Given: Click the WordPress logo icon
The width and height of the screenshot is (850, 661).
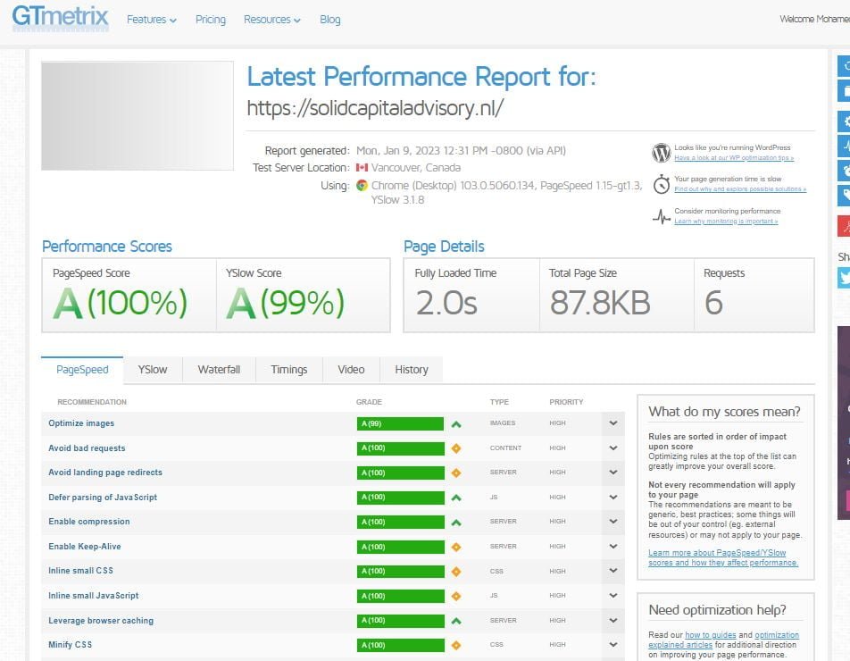Looking at the screenshot, I should pyautogui.click(x=661, y=153).
